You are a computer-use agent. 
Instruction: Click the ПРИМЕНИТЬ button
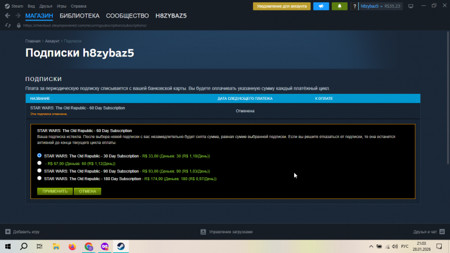(x=55, y=191)
